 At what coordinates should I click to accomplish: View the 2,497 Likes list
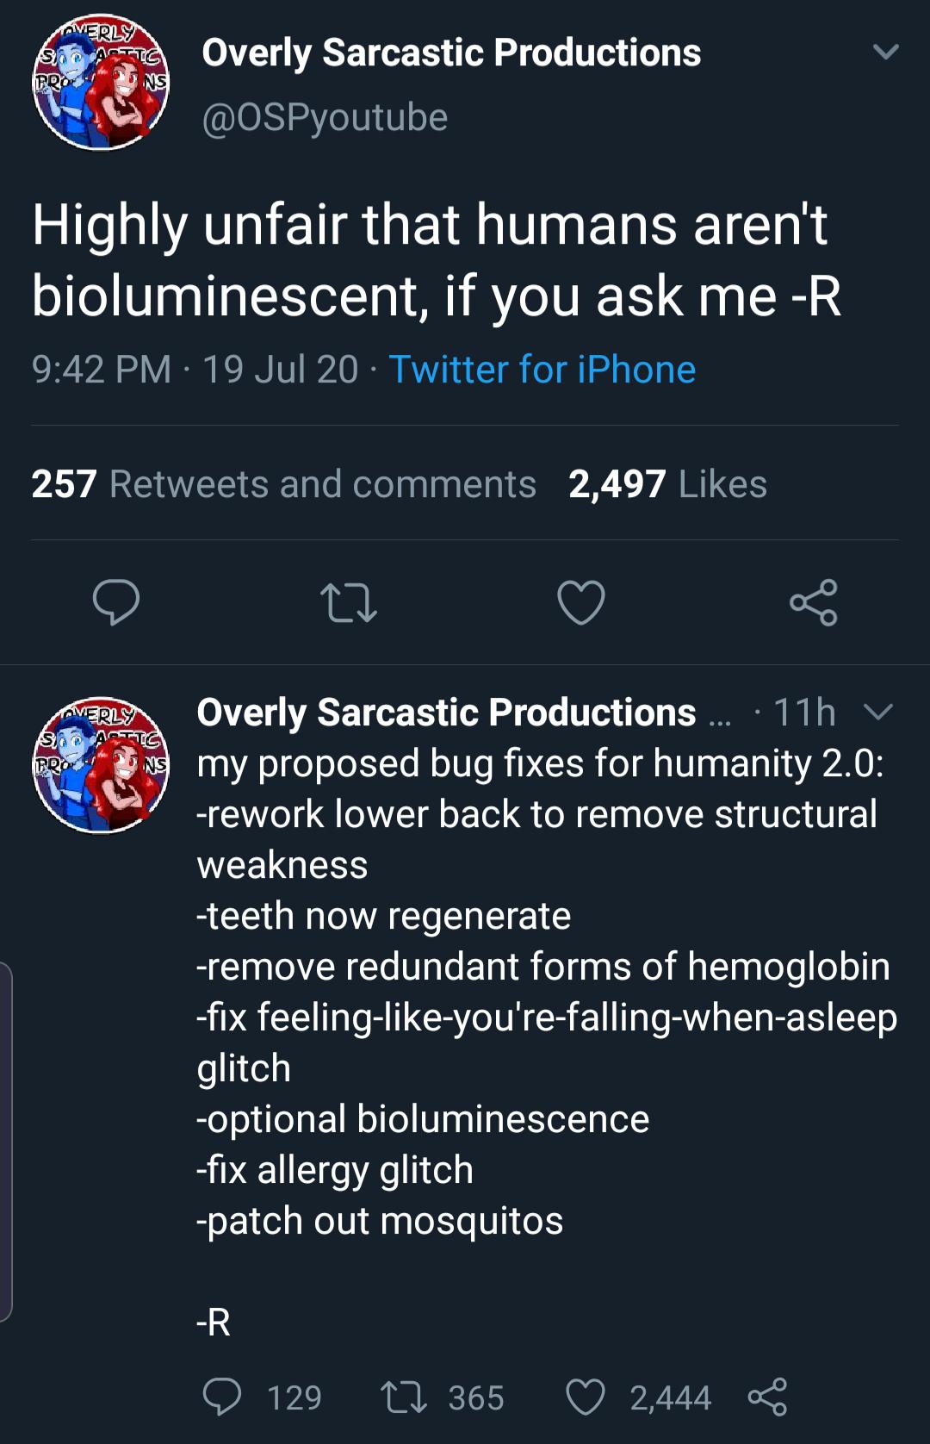tap(667, 484)
